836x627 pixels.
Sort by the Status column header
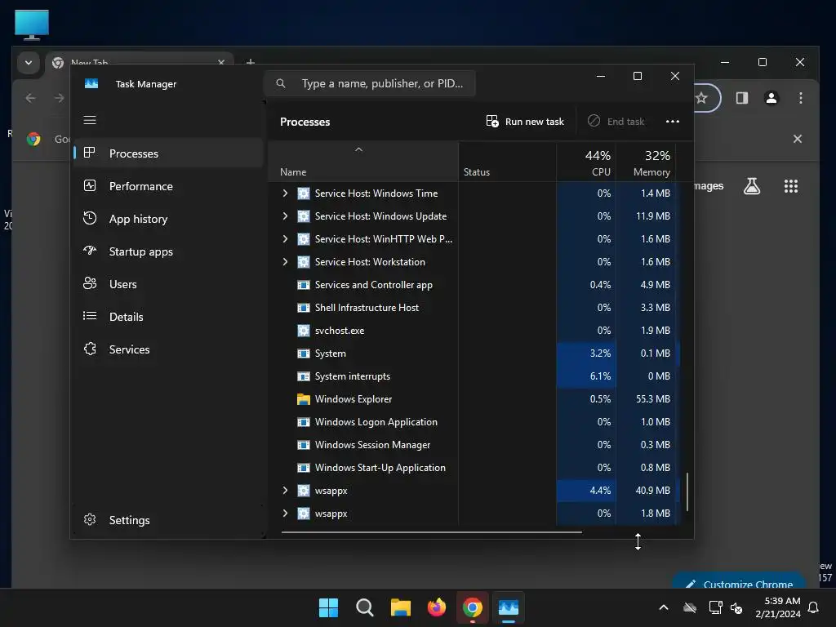pyautogui.click(x=508, y=162)
